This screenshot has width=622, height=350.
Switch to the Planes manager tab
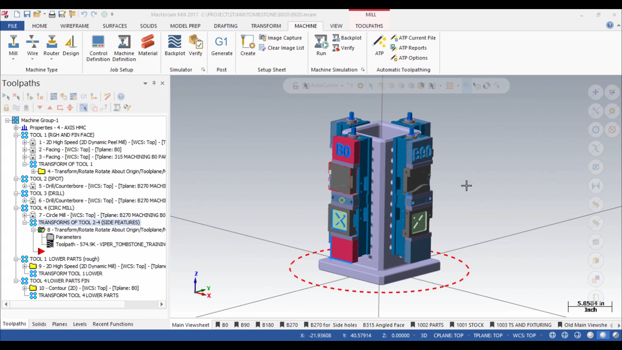point(60,324)
